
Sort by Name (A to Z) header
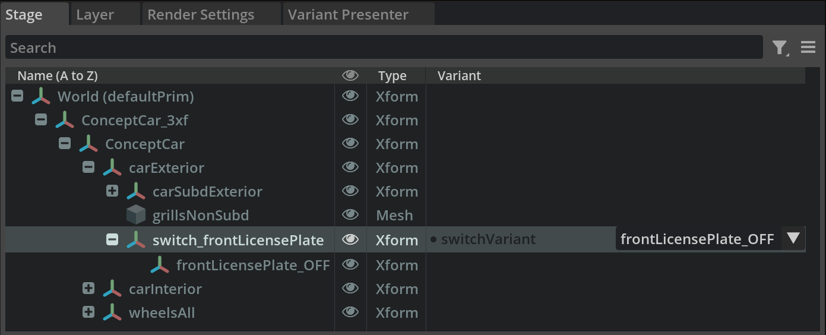tap(58, 76)
